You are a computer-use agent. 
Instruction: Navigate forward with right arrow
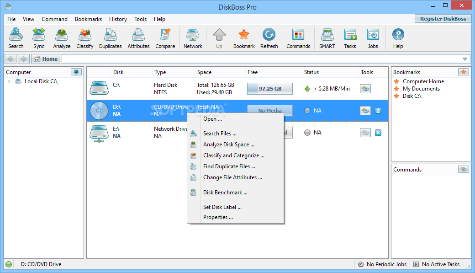click(24, 59)
